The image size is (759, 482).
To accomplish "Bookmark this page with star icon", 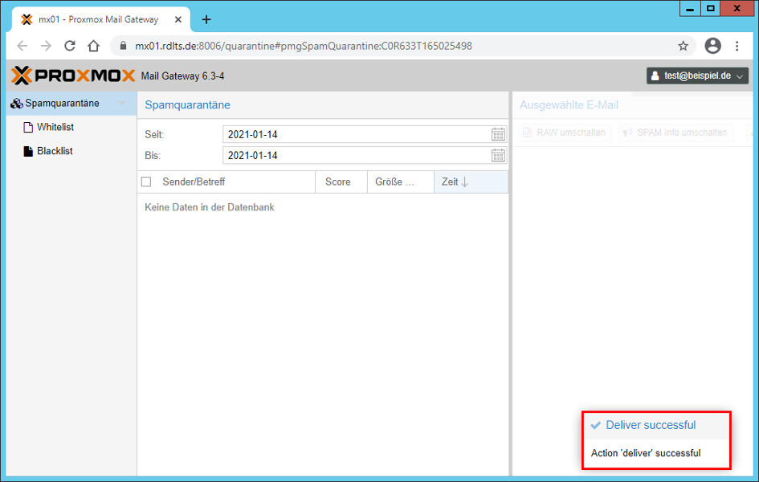I will [683, 46].
